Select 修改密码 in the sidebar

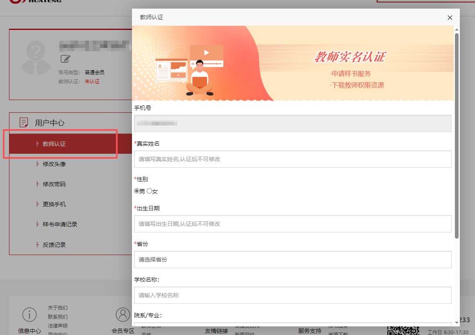[54, 184]
